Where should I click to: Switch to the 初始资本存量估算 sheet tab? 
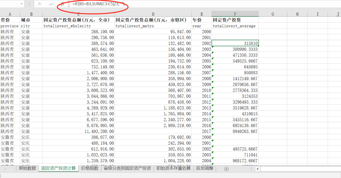point(173,168)
